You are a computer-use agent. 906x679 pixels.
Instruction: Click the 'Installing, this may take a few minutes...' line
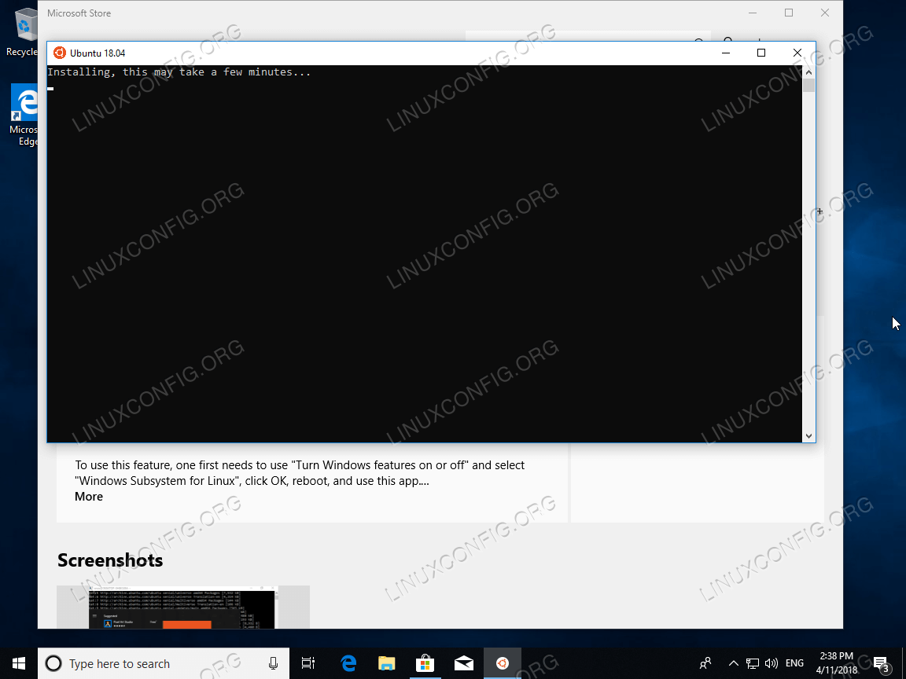pyautogui.click(x=179, y=72)
